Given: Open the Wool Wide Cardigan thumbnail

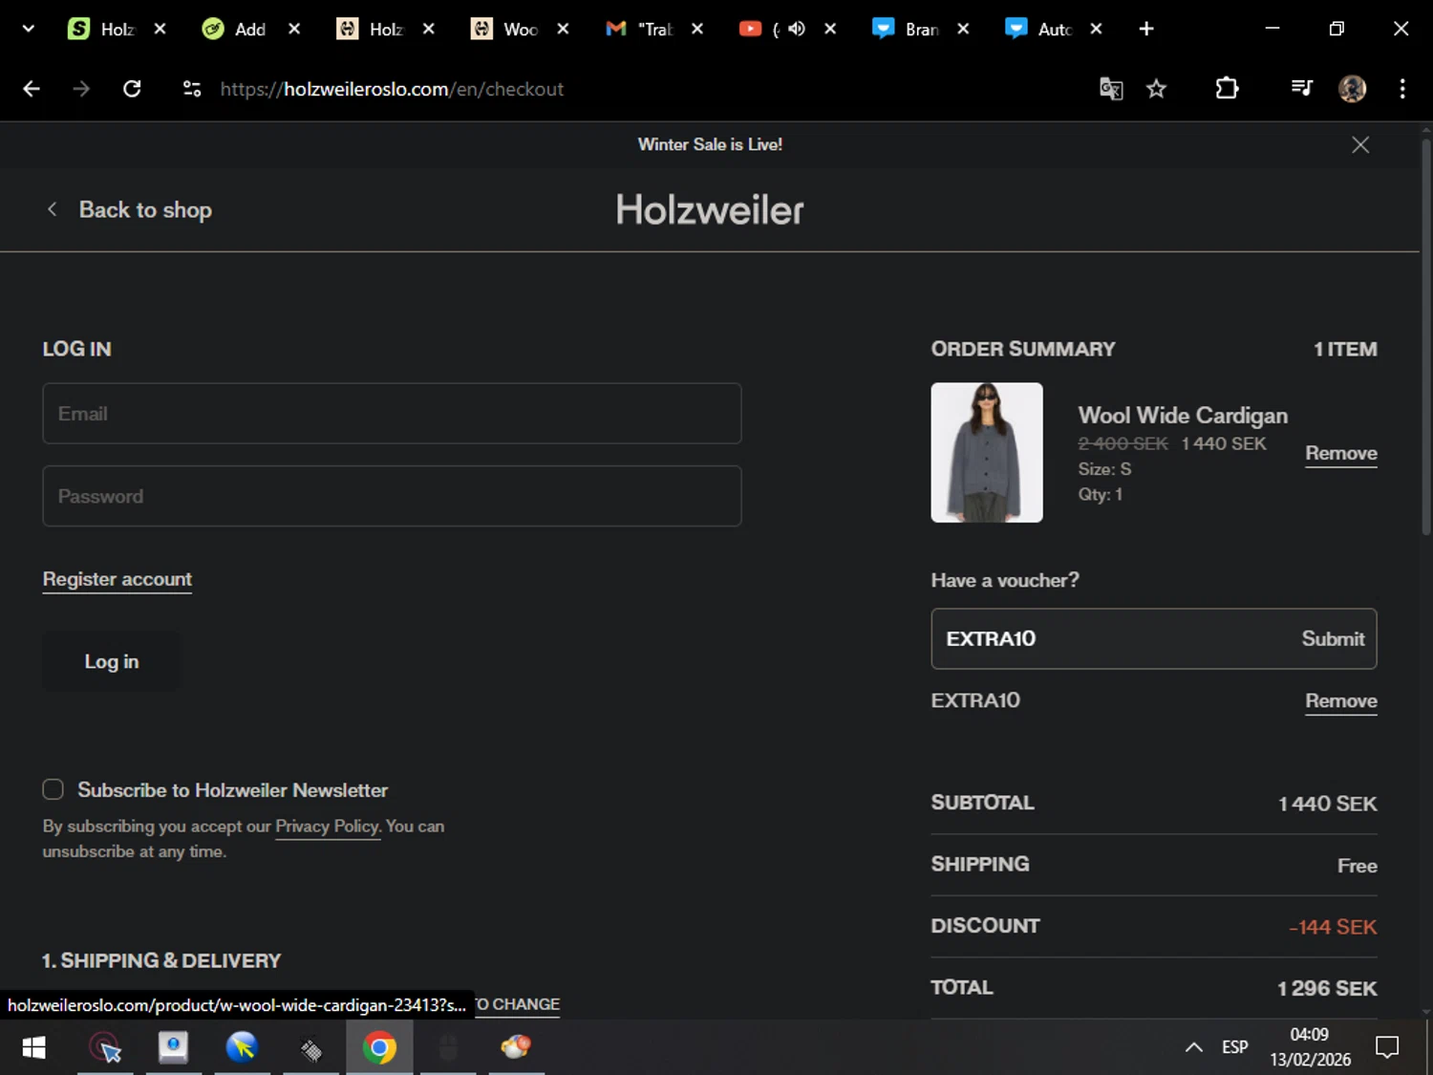Looking at the screenshot, I should (x=987, y=453).
